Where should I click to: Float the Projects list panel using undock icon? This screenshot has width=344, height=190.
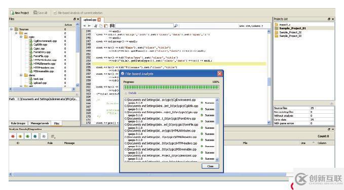(x=329, y=19)
